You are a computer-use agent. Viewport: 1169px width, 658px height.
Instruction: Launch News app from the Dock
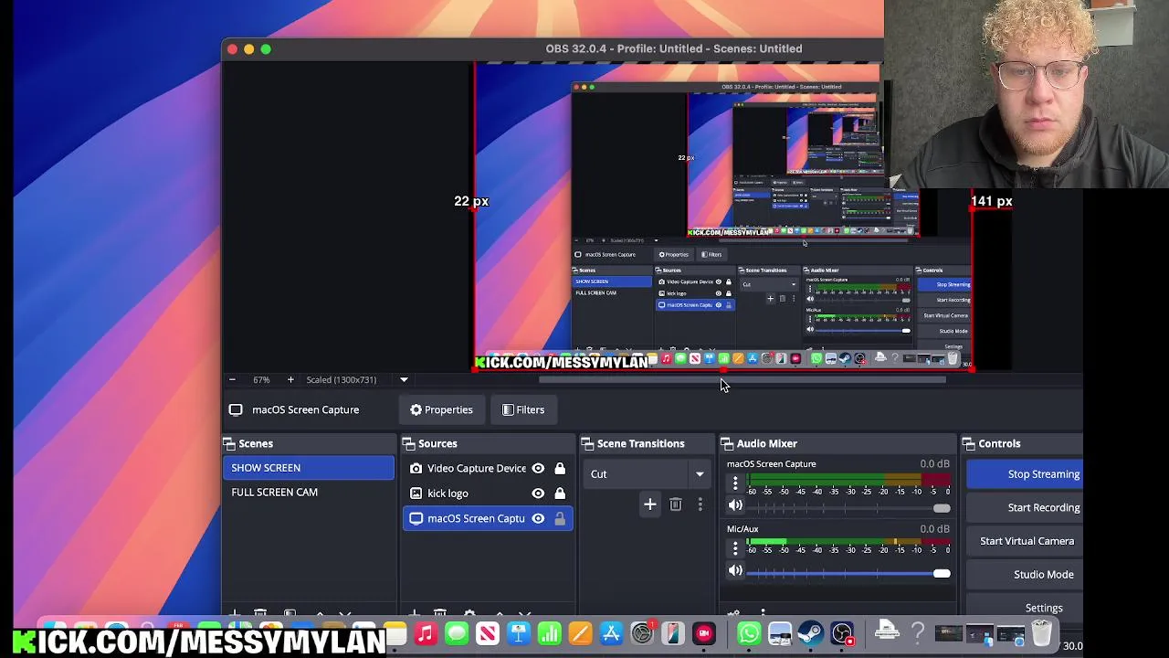[488, 633]
